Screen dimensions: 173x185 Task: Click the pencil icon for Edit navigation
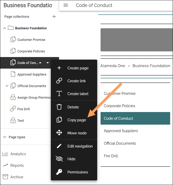tap(59, 146)
